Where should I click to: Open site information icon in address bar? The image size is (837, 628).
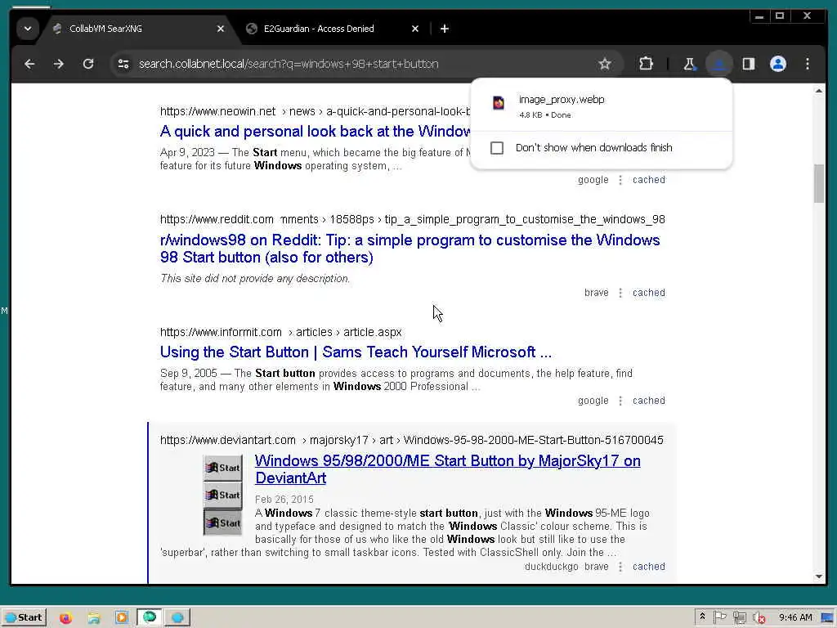pos(123,64)
